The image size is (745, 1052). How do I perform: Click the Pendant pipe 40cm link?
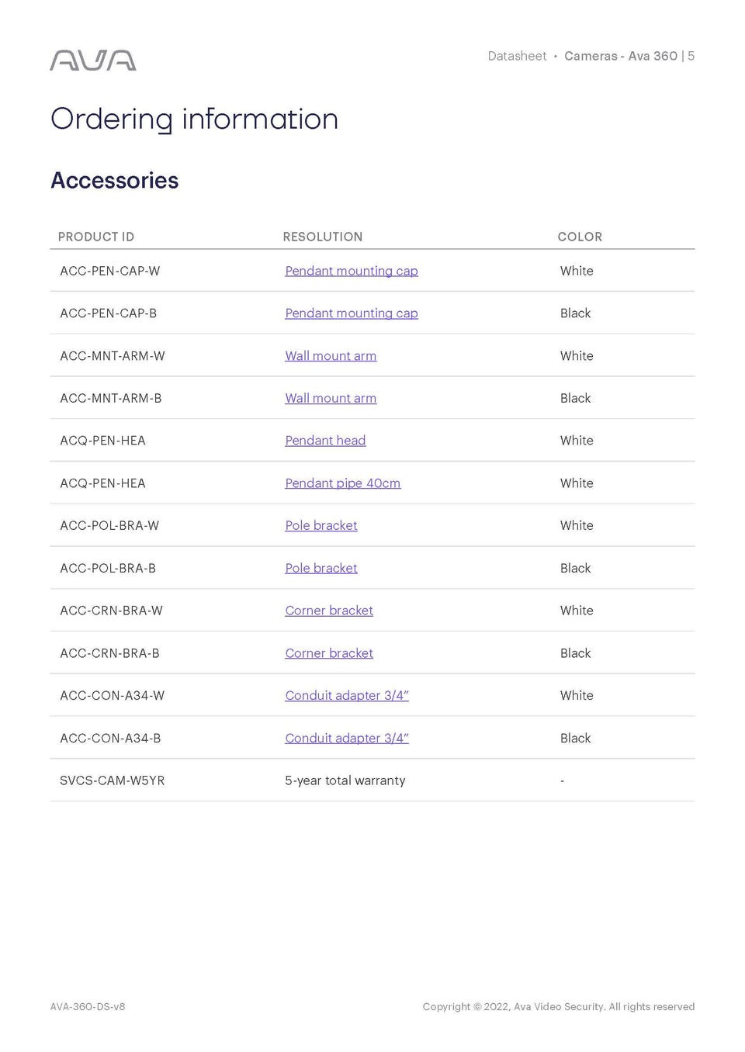click(x=342, y=483)
